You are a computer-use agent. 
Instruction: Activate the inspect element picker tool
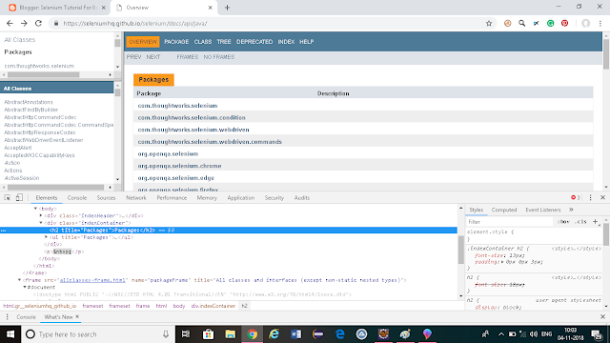[8, 197]
